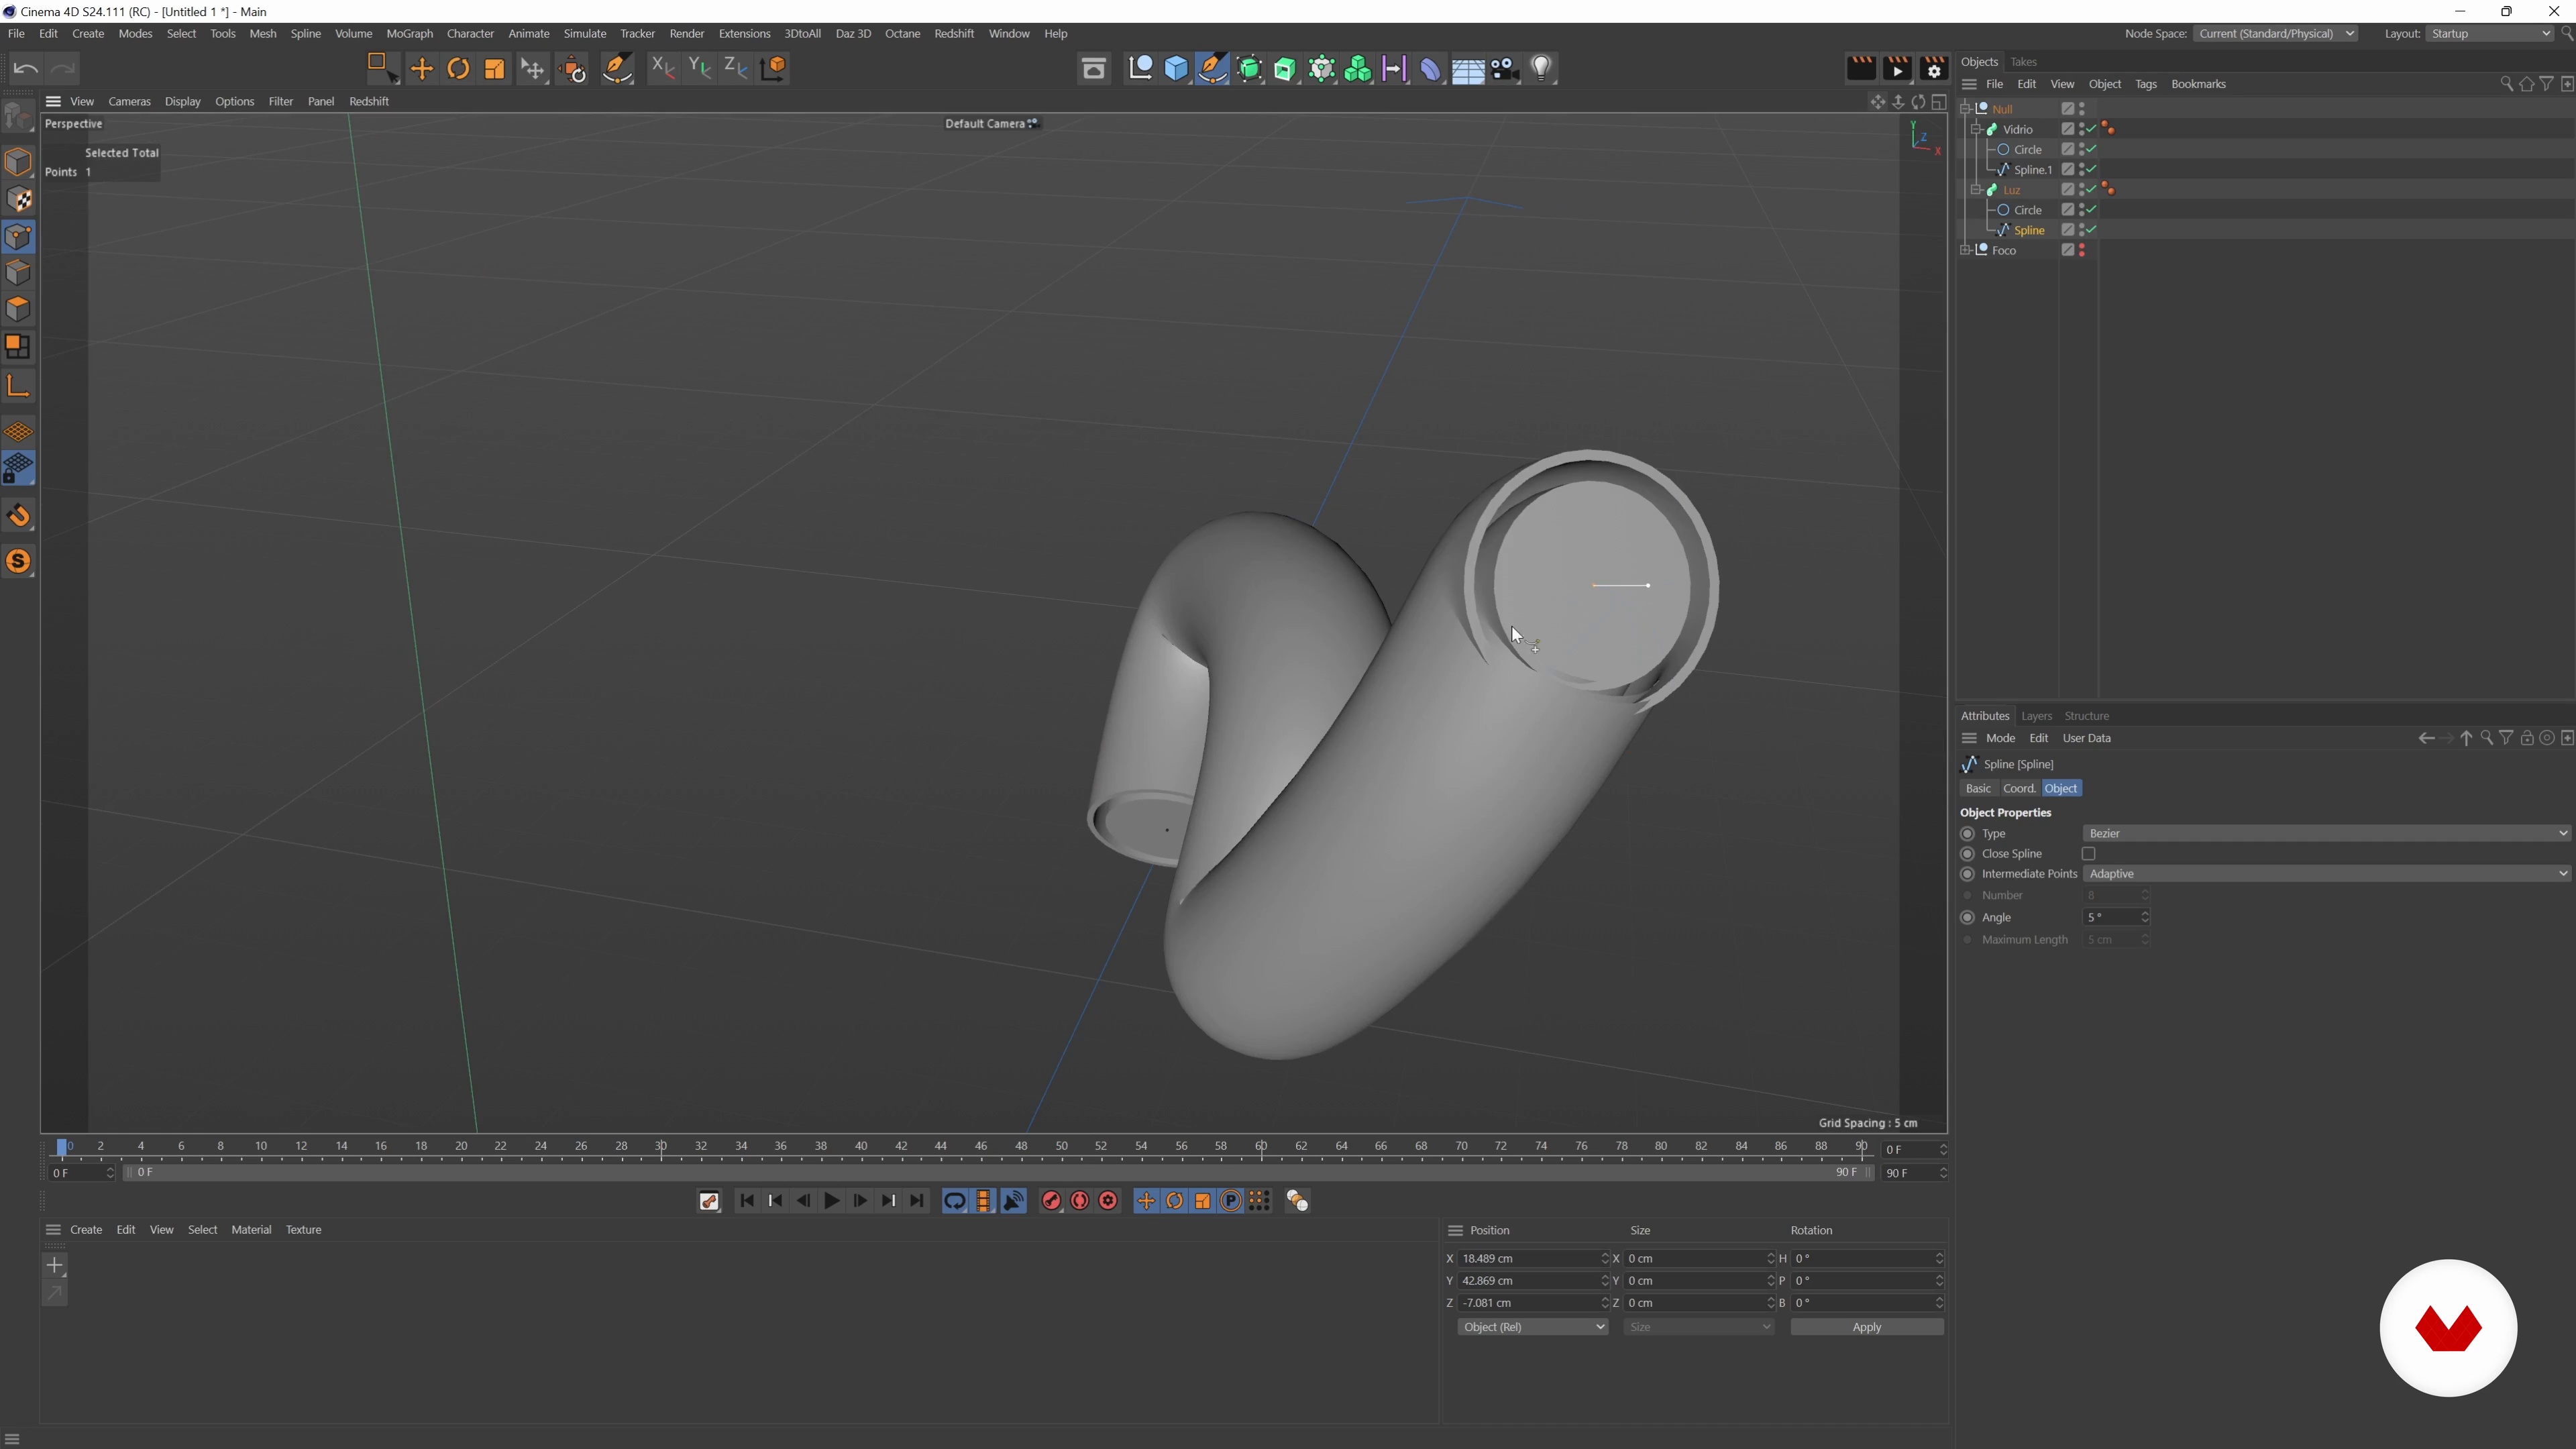Click the Undo arrow icon
Screen dimensions: 2576x1449
26,68
